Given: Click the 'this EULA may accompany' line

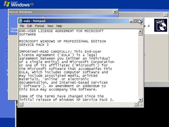Looking at the screenshot, I should pyautogui.click(x=58, y=89).
